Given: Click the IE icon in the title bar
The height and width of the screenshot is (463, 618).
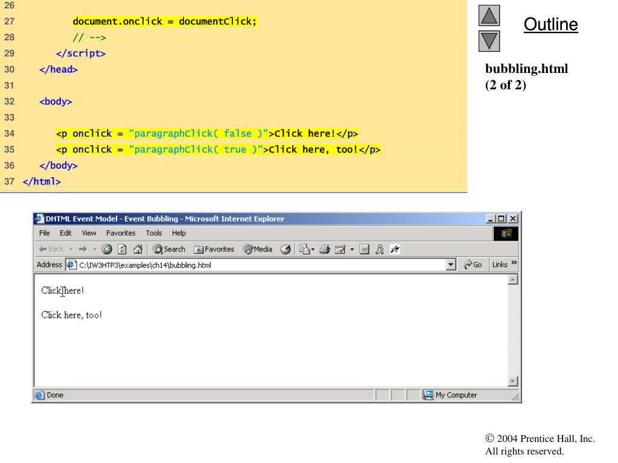Looking at the screenshot, I should tap(39, 218).
